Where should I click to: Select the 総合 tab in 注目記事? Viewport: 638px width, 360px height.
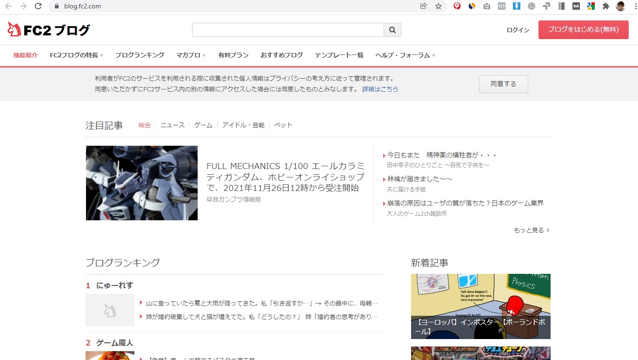[145, 125]
